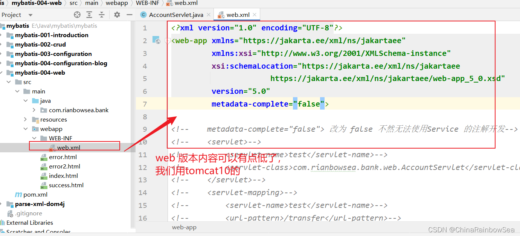Click the locate/select opened file target icon

point(77,15)
